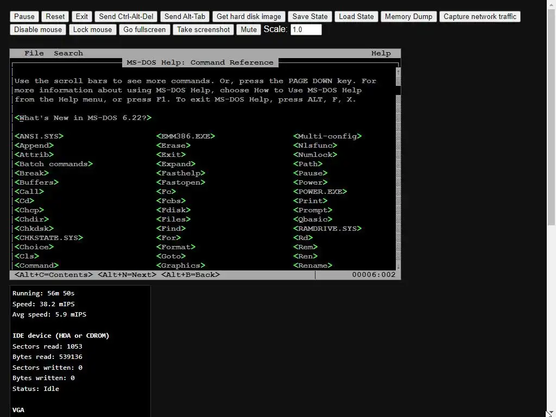The width and height of the screenshot is (556, 417).
Task: Open the Command help topic
Action: tap(36, 265)
